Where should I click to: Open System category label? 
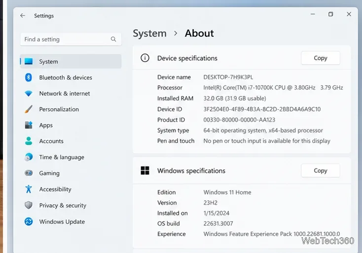tap(48, 62)
